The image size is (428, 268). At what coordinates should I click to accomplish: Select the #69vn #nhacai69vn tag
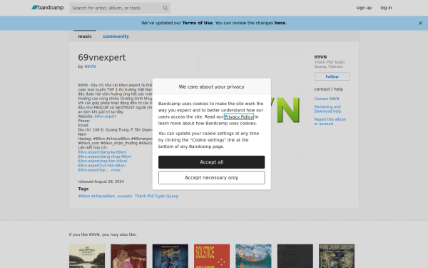click(x=96, y=196)
